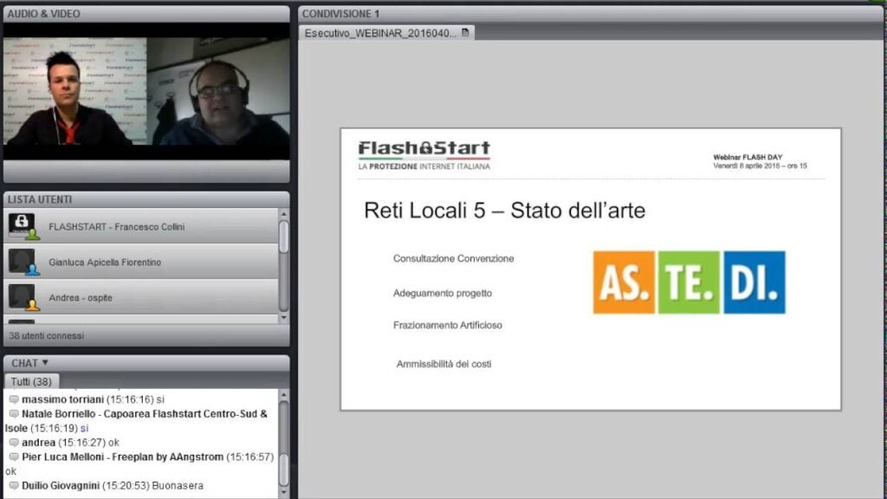Select the Esecutivo_WEBINAR_2016040 document tab

point(386,33)
